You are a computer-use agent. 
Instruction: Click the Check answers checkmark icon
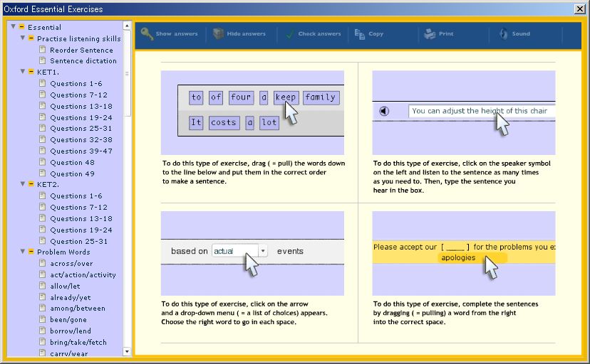[x=289, y=33]
